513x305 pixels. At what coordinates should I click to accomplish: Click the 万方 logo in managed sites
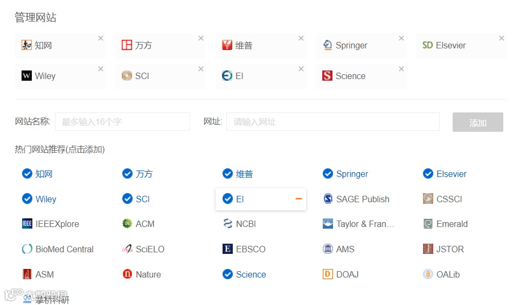click(127, 45)
